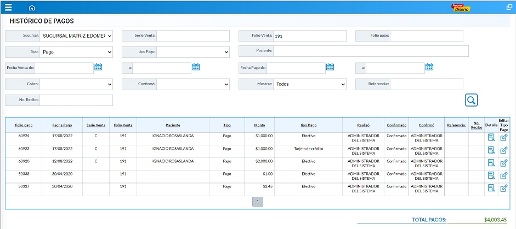Sort by Referencia column header
Screen dimensions: 516x229
click(456, 125)
